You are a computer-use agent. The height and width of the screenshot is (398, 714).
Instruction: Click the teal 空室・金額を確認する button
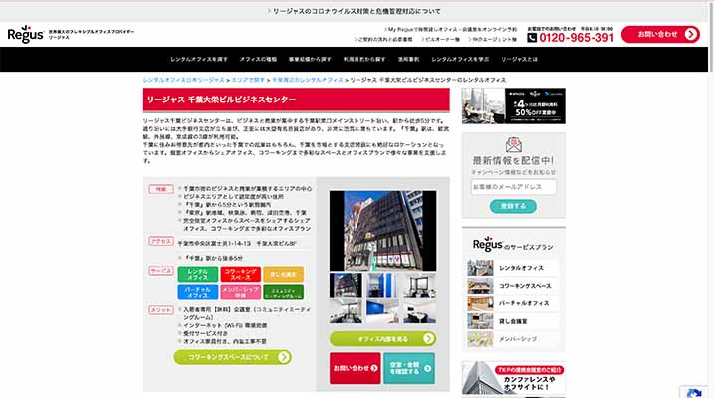tap(409, 368)
